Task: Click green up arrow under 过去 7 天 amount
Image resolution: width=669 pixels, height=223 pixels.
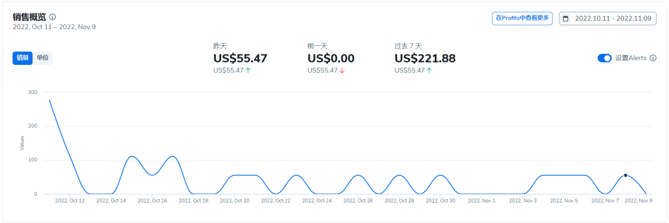Action: point(429,70)
